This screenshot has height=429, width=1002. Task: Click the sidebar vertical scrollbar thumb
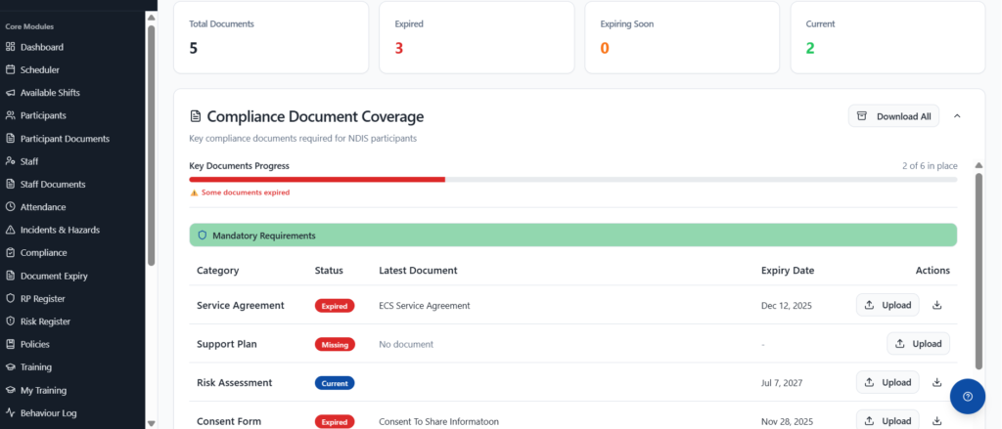click(x=151, y=145)
